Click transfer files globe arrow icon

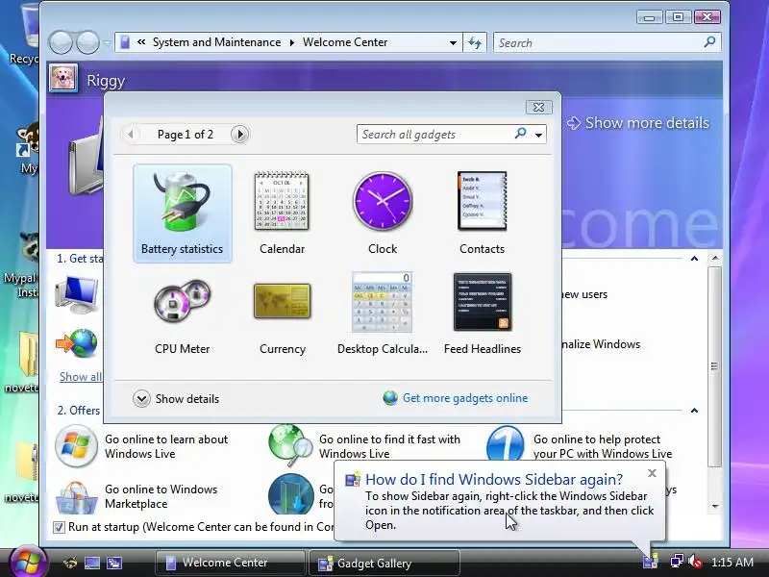(77, 343)
